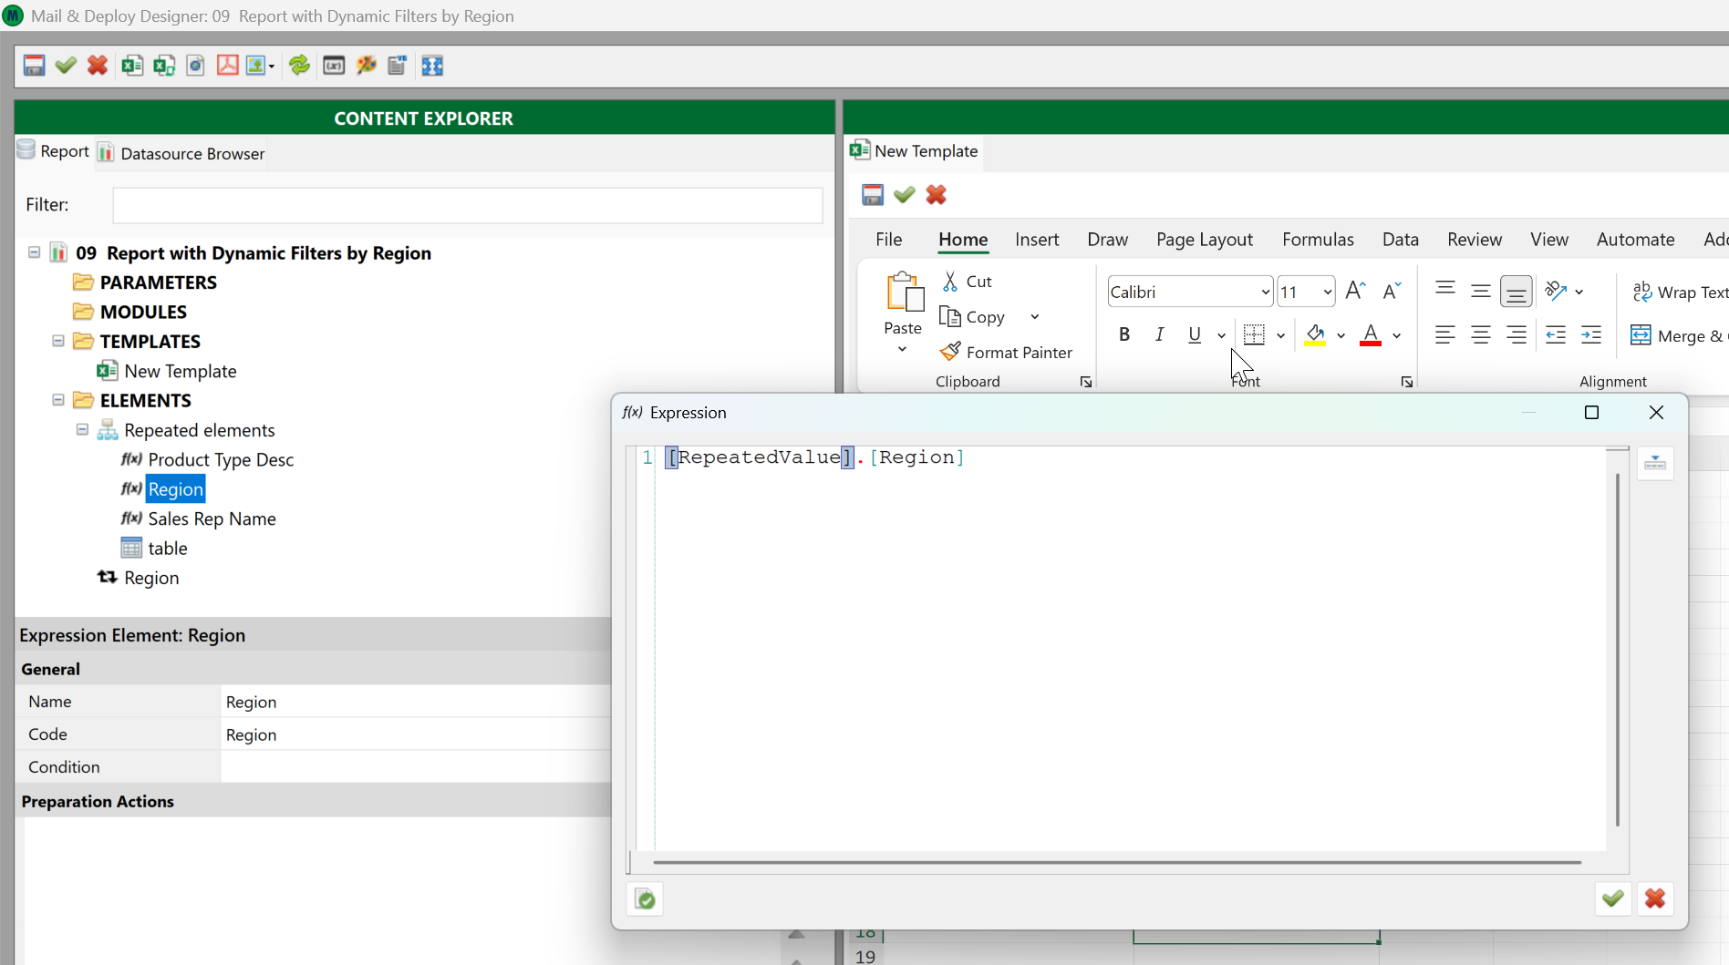Screen dimensions: 1729x965
Task: Toggle Italic formatting
Action: click(1159, 334)
